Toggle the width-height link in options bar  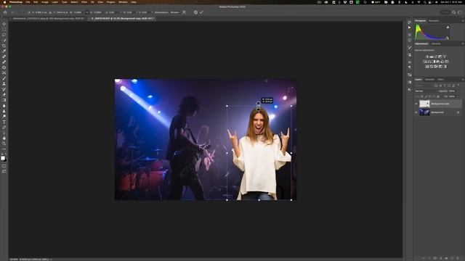pos(87,12)
